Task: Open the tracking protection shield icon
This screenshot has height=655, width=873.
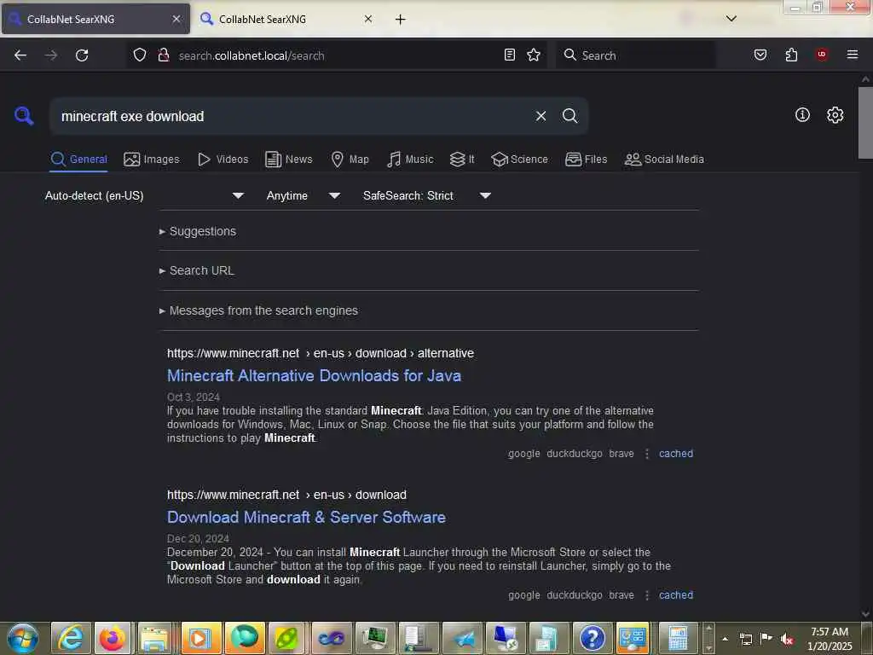Action: coord(139,55)
